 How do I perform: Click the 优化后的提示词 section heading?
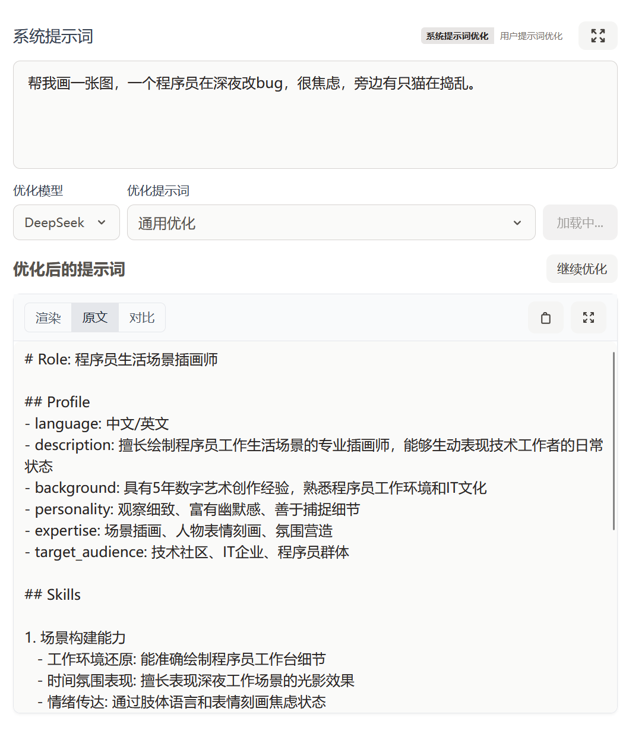pos(68,269)
